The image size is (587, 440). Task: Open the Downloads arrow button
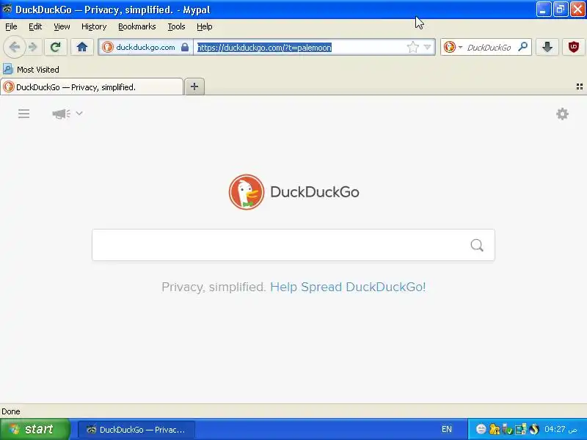(547, 47)
